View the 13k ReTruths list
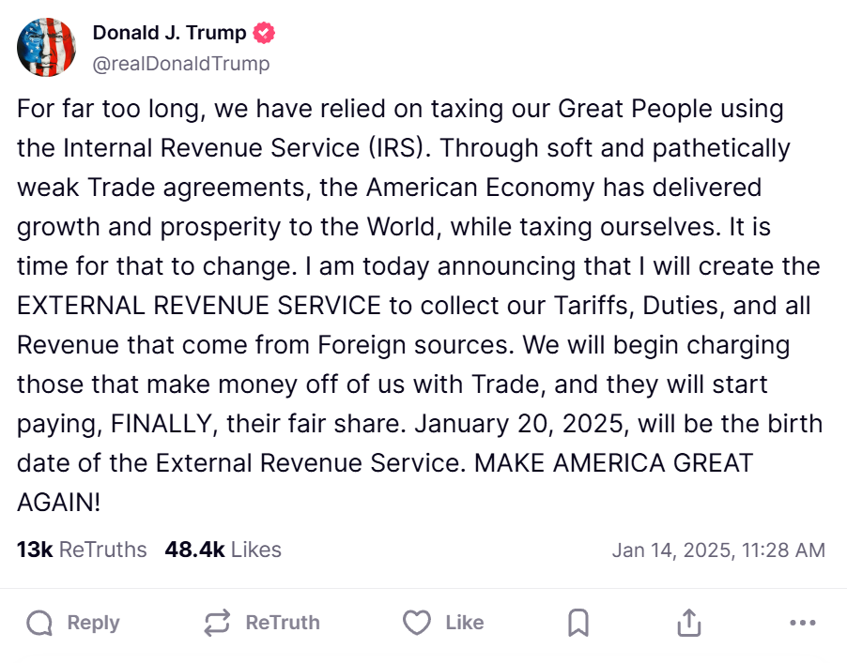Viewport: 847px width, 663px height. [x=82, y=550]
